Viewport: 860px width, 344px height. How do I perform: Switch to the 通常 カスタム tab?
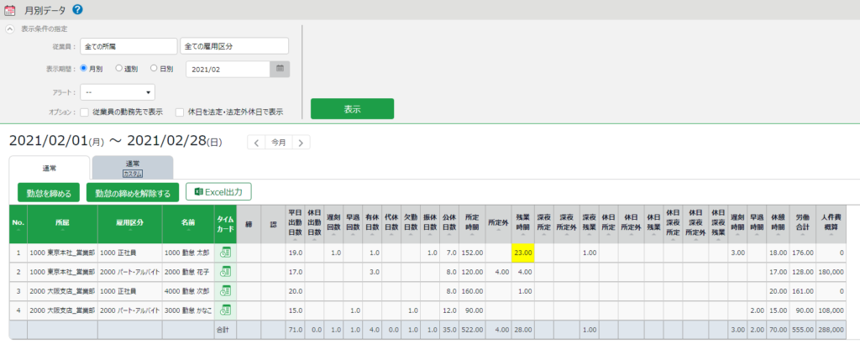pyautogui.click(x=133, y=168)
